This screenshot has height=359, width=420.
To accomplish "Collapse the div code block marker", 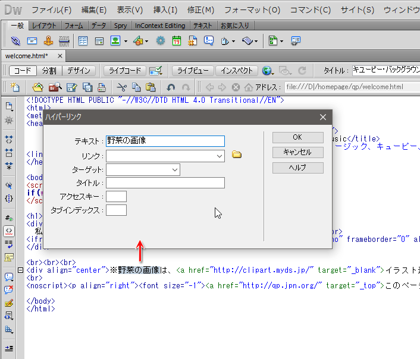I will point(20,270).
